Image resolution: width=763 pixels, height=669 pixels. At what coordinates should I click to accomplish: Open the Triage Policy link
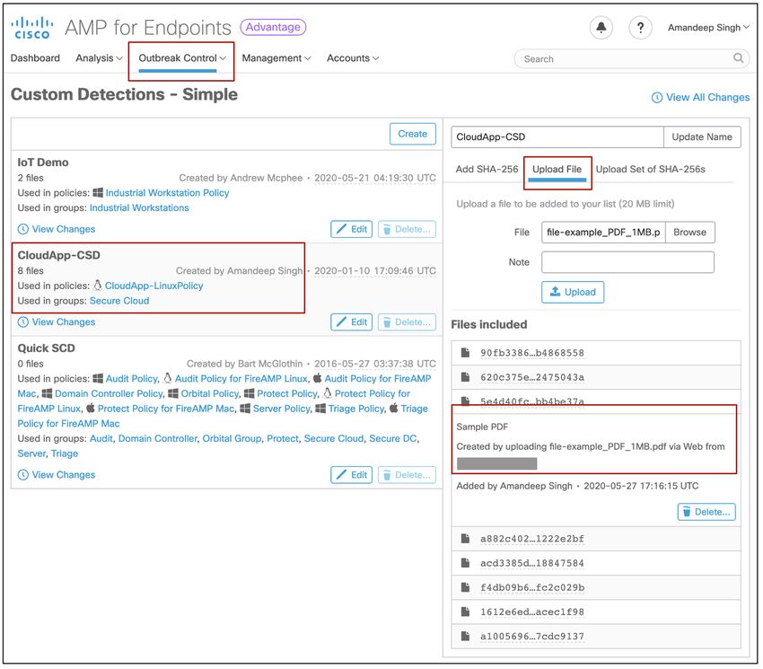(x=356, y=409)
